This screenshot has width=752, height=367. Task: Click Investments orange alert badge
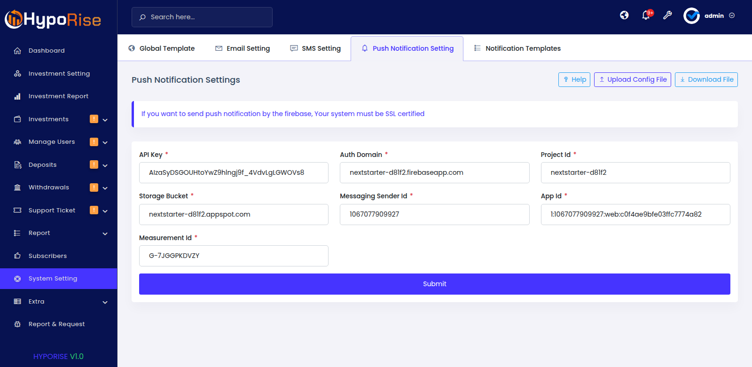point(94,119)
